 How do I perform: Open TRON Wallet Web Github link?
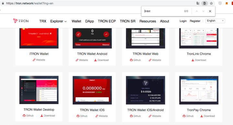click(x=135, y=60)
